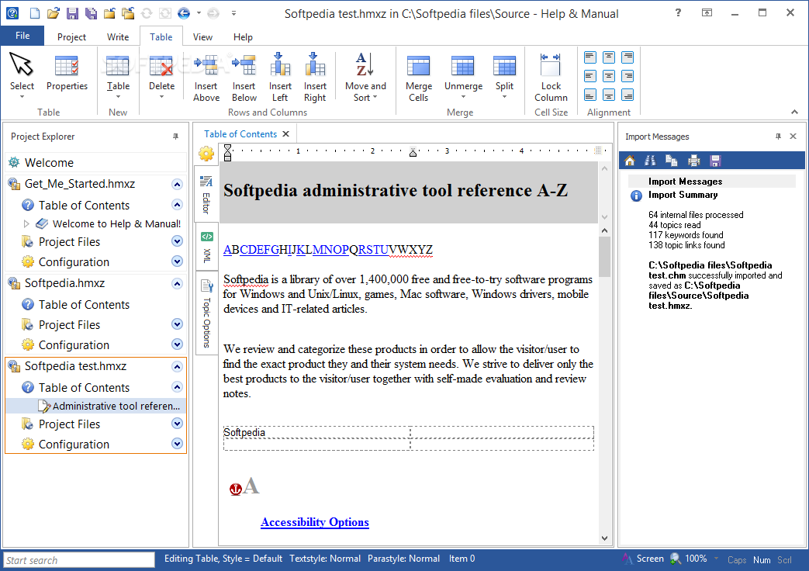The image size is (809, 571).
Task: Align cell content middle right
Action: pos(627,76)
